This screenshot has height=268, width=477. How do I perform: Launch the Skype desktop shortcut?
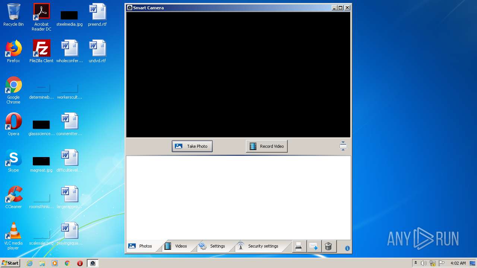click(13, 161)
